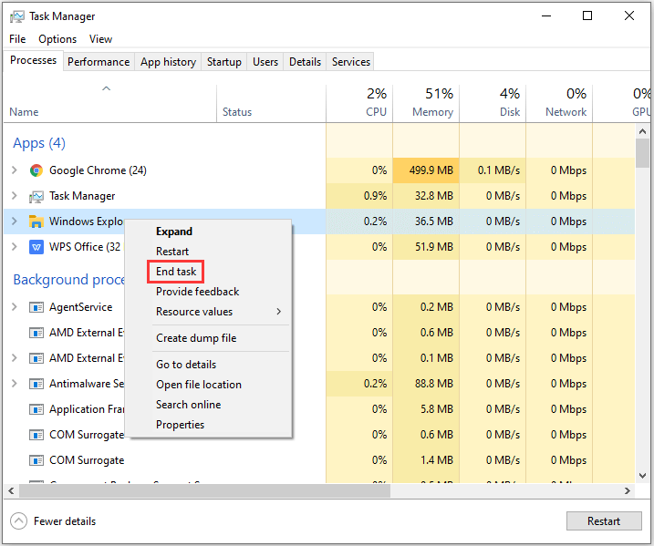Image resolution: width=654 pixels, height=546 pixels.
Task: Click Antimalware's 88.8 MB memory value
Action: click(x=426, y=384)
